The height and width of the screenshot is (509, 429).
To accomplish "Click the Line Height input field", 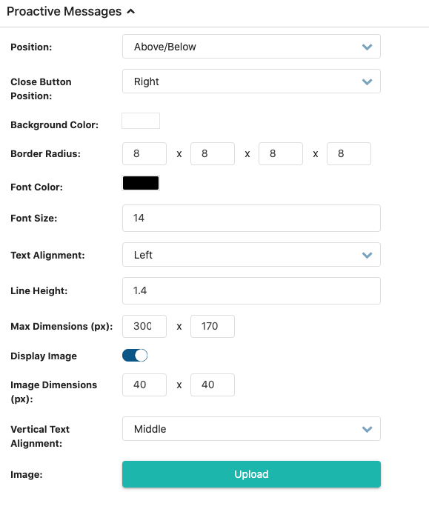I will coord(251,291).
